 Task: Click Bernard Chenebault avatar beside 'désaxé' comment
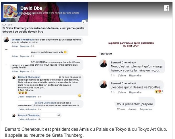(103, 84)
